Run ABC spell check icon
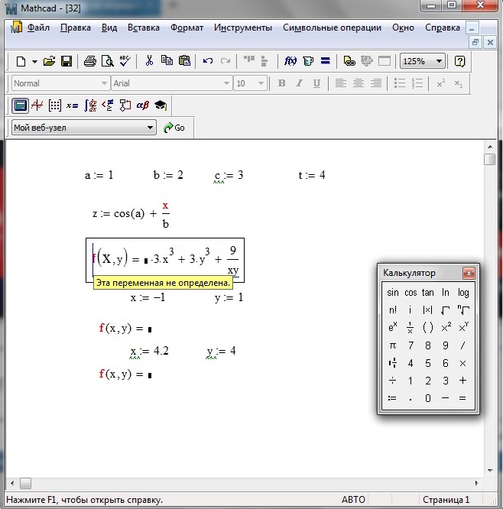Screen dimensions: 503x509 (125, 61)
